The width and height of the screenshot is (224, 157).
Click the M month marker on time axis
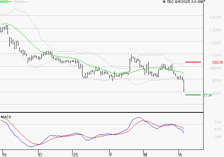tap(145, 155)
